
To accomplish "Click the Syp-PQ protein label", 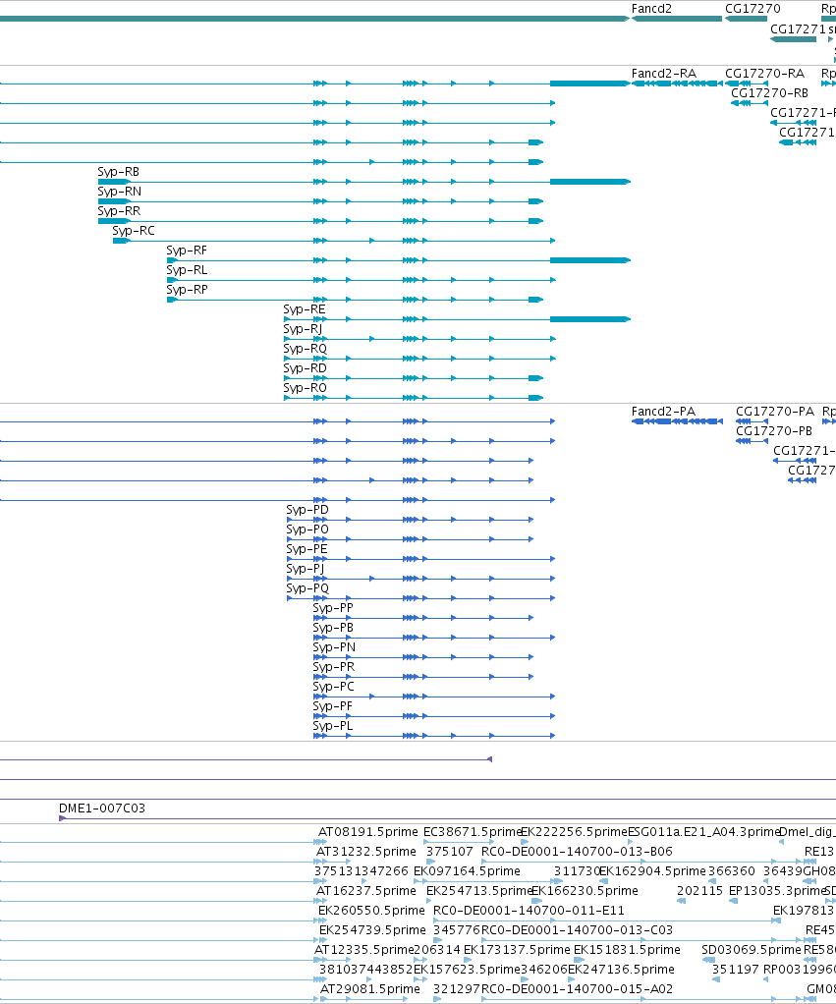I will (x=307, y=588).
